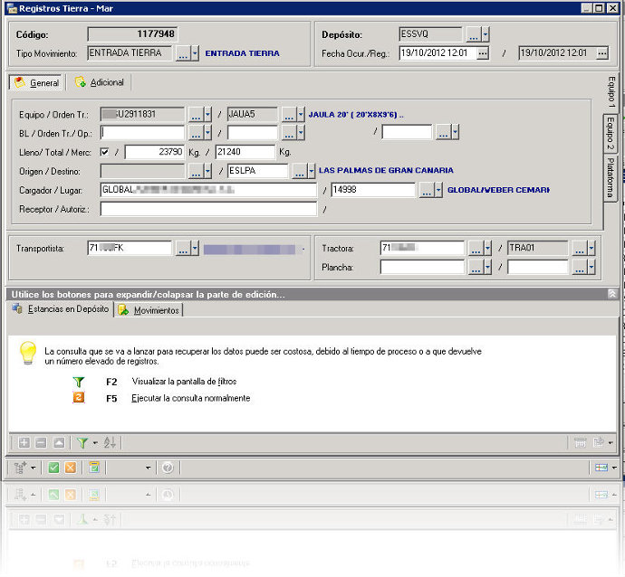Collapse the edit section with chevron icon

pyautogui.click(x=612, y=294)
